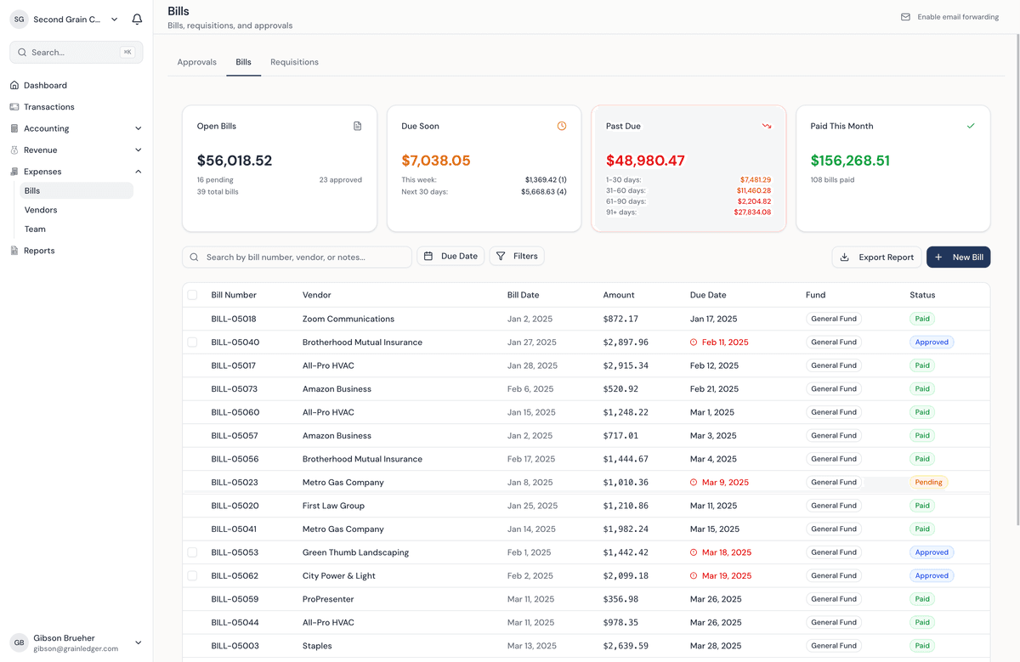Viewport: 1020px width, 662px height.
Task: Click the New Bill button
Action: click(x=958, y=257)
